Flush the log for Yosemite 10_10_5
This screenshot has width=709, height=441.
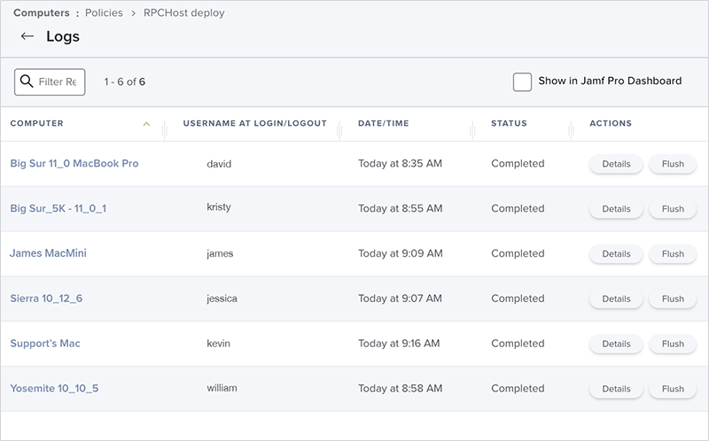673,389
